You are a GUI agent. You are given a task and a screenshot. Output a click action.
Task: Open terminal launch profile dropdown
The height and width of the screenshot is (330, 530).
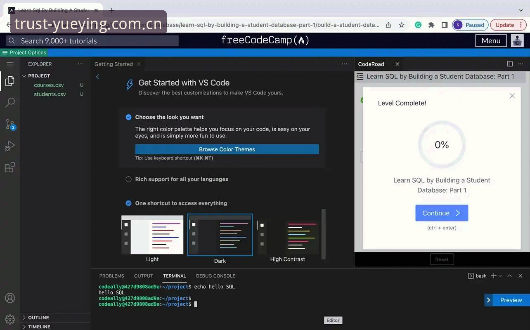(500, 276)
